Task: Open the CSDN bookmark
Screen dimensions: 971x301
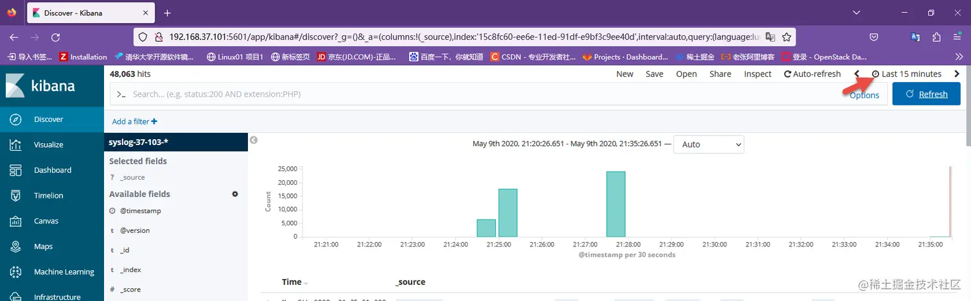Action: [x=532, y=56]
